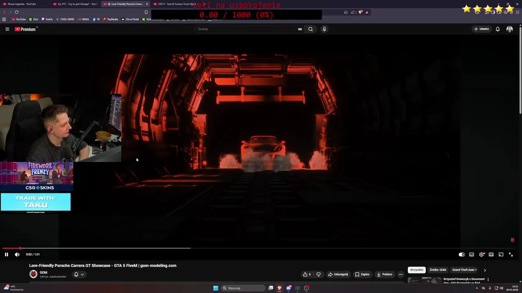Open Brave Rewards triangle icon
Image resolution: width=522 pixels, height=293 pixels.
pos(367,12)
